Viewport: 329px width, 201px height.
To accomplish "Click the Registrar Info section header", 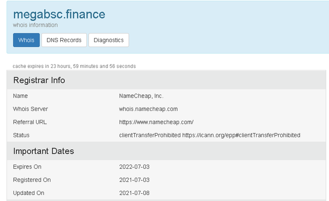I will 39,80.
